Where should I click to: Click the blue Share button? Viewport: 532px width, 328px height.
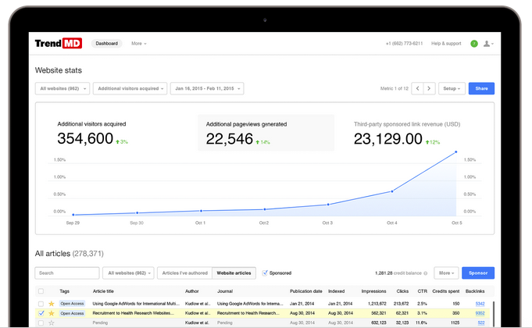click(x=481, y=89)
